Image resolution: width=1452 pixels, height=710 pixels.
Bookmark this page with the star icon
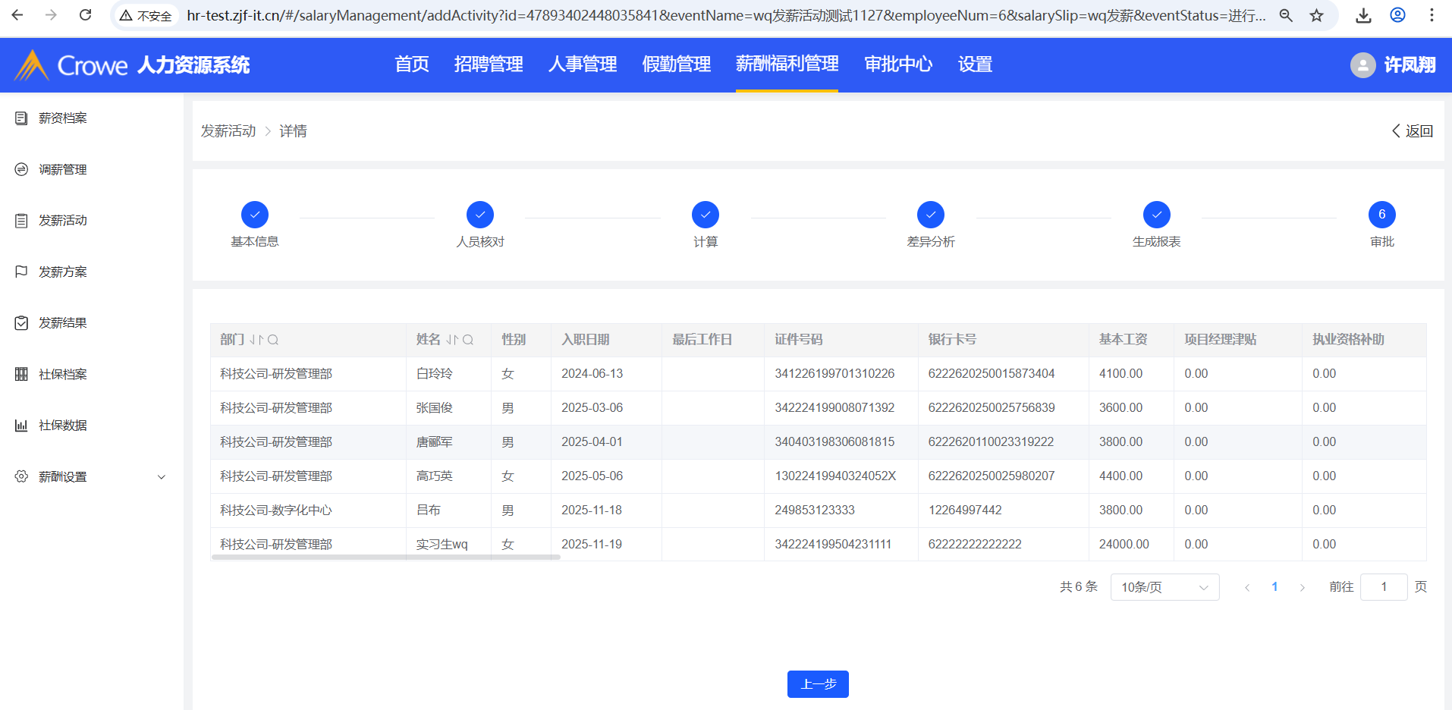click(1317, 15)
